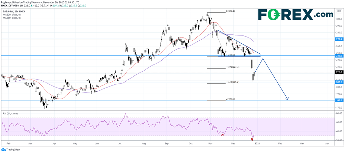This screenshot has width=345, height=153.
Task: Select the 270.4 blue price label
Action: click(x=339, y=39)
